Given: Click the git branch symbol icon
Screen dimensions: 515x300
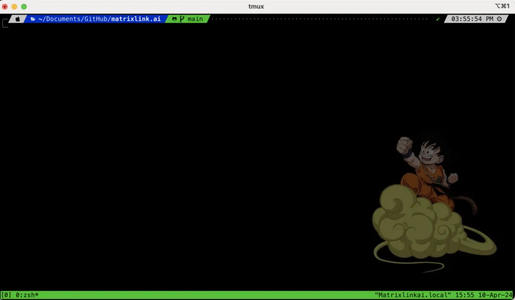Looking at the screenshot, I should click(x=182, y=19).
